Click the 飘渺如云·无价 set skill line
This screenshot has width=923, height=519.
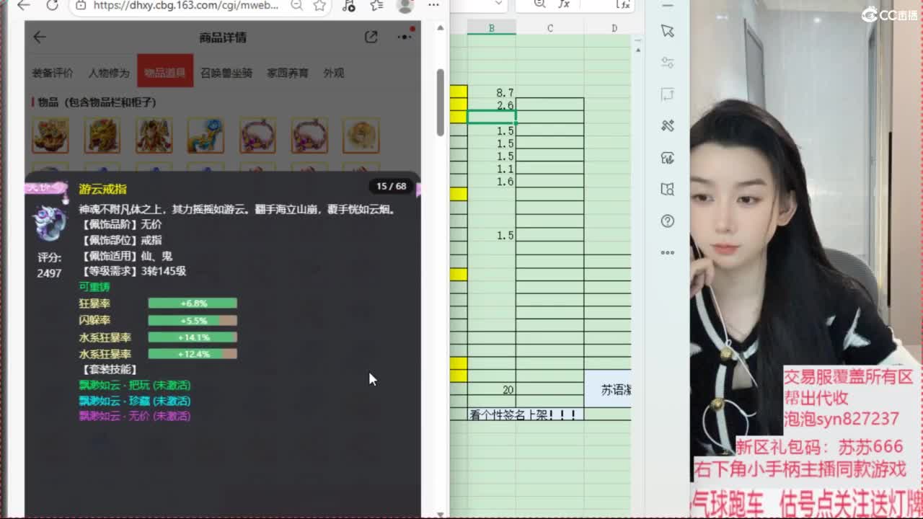click(135, 416)
